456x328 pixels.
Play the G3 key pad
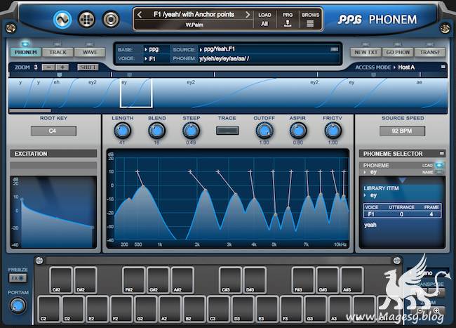point(316,309)
